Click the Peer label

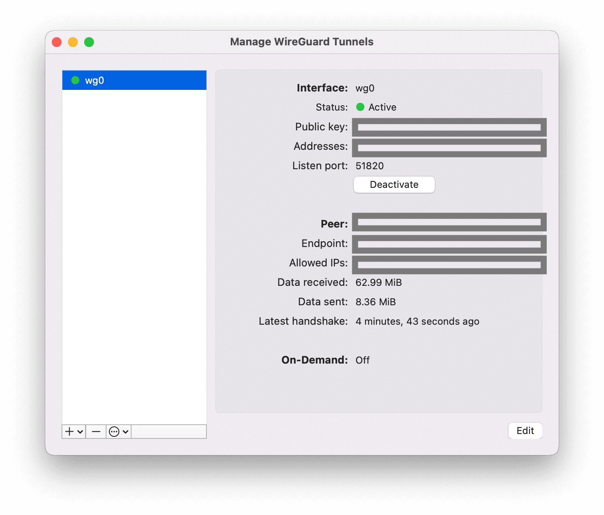point(334,224)
